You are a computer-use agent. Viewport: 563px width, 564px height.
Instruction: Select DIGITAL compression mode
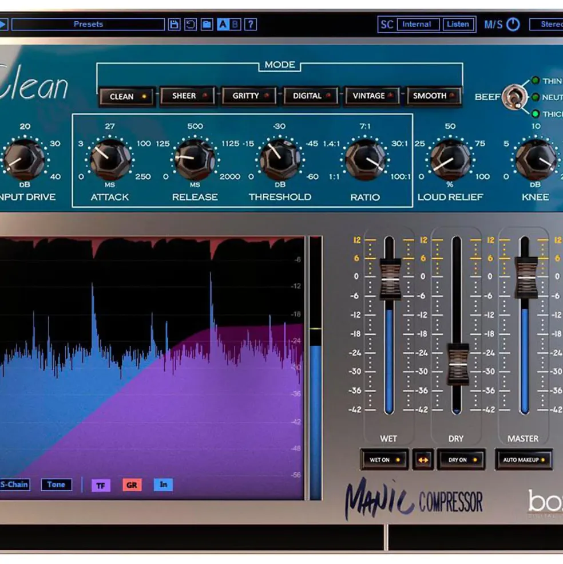[x=311, y=96]
